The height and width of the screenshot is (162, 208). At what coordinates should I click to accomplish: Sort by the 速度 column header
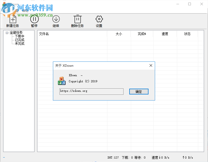click(165, 34)
